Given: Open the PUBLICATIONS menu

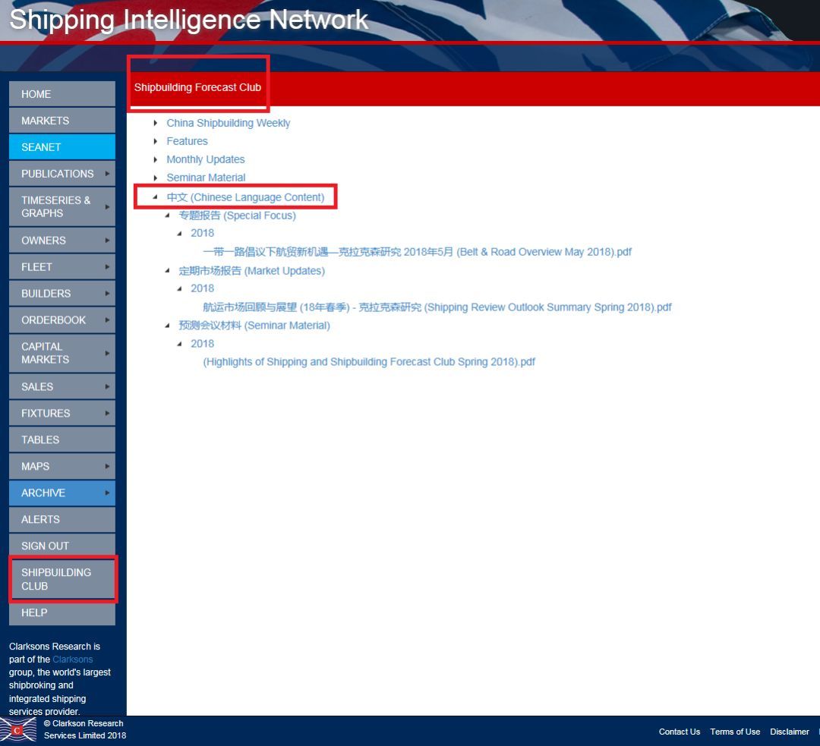Looking at the screenshot, I should click(61, 174).
